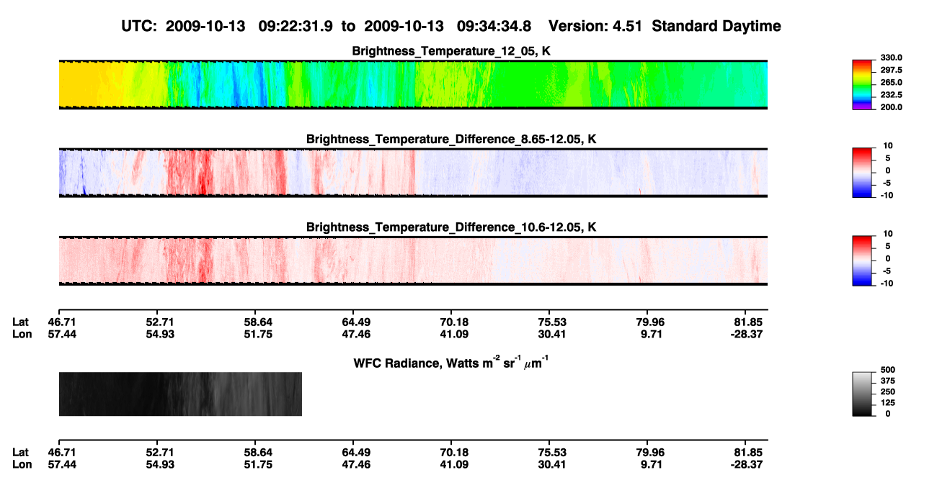Viewport: 937px width, 480px height.
Task: Click the grayscale WFC radiance color bar
Action: [x=863, y=394]
